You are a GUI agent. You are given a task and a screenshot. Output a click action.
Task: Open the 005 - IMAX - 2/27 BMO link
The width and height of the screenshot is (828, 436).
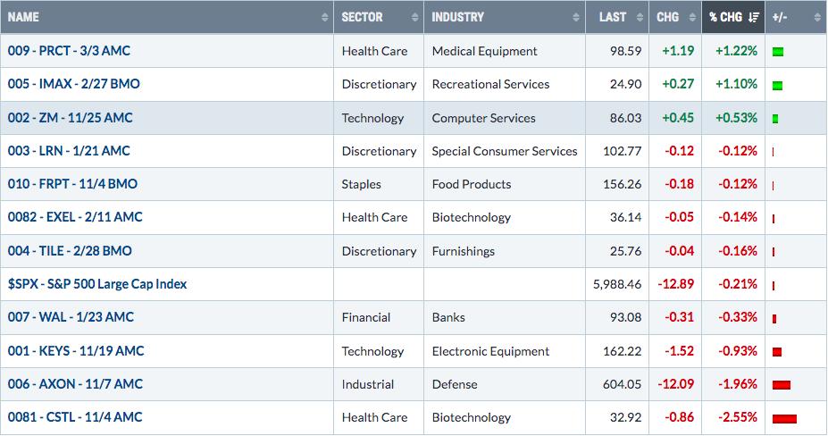click(74, 84)
